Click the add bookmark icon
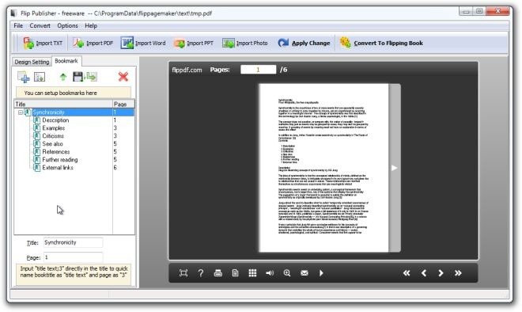 point(24,77)
